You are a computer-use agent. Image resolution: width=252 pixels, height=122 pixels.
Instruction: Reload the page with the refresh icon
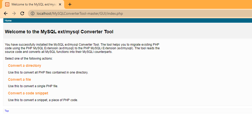(x=22, y=13)
